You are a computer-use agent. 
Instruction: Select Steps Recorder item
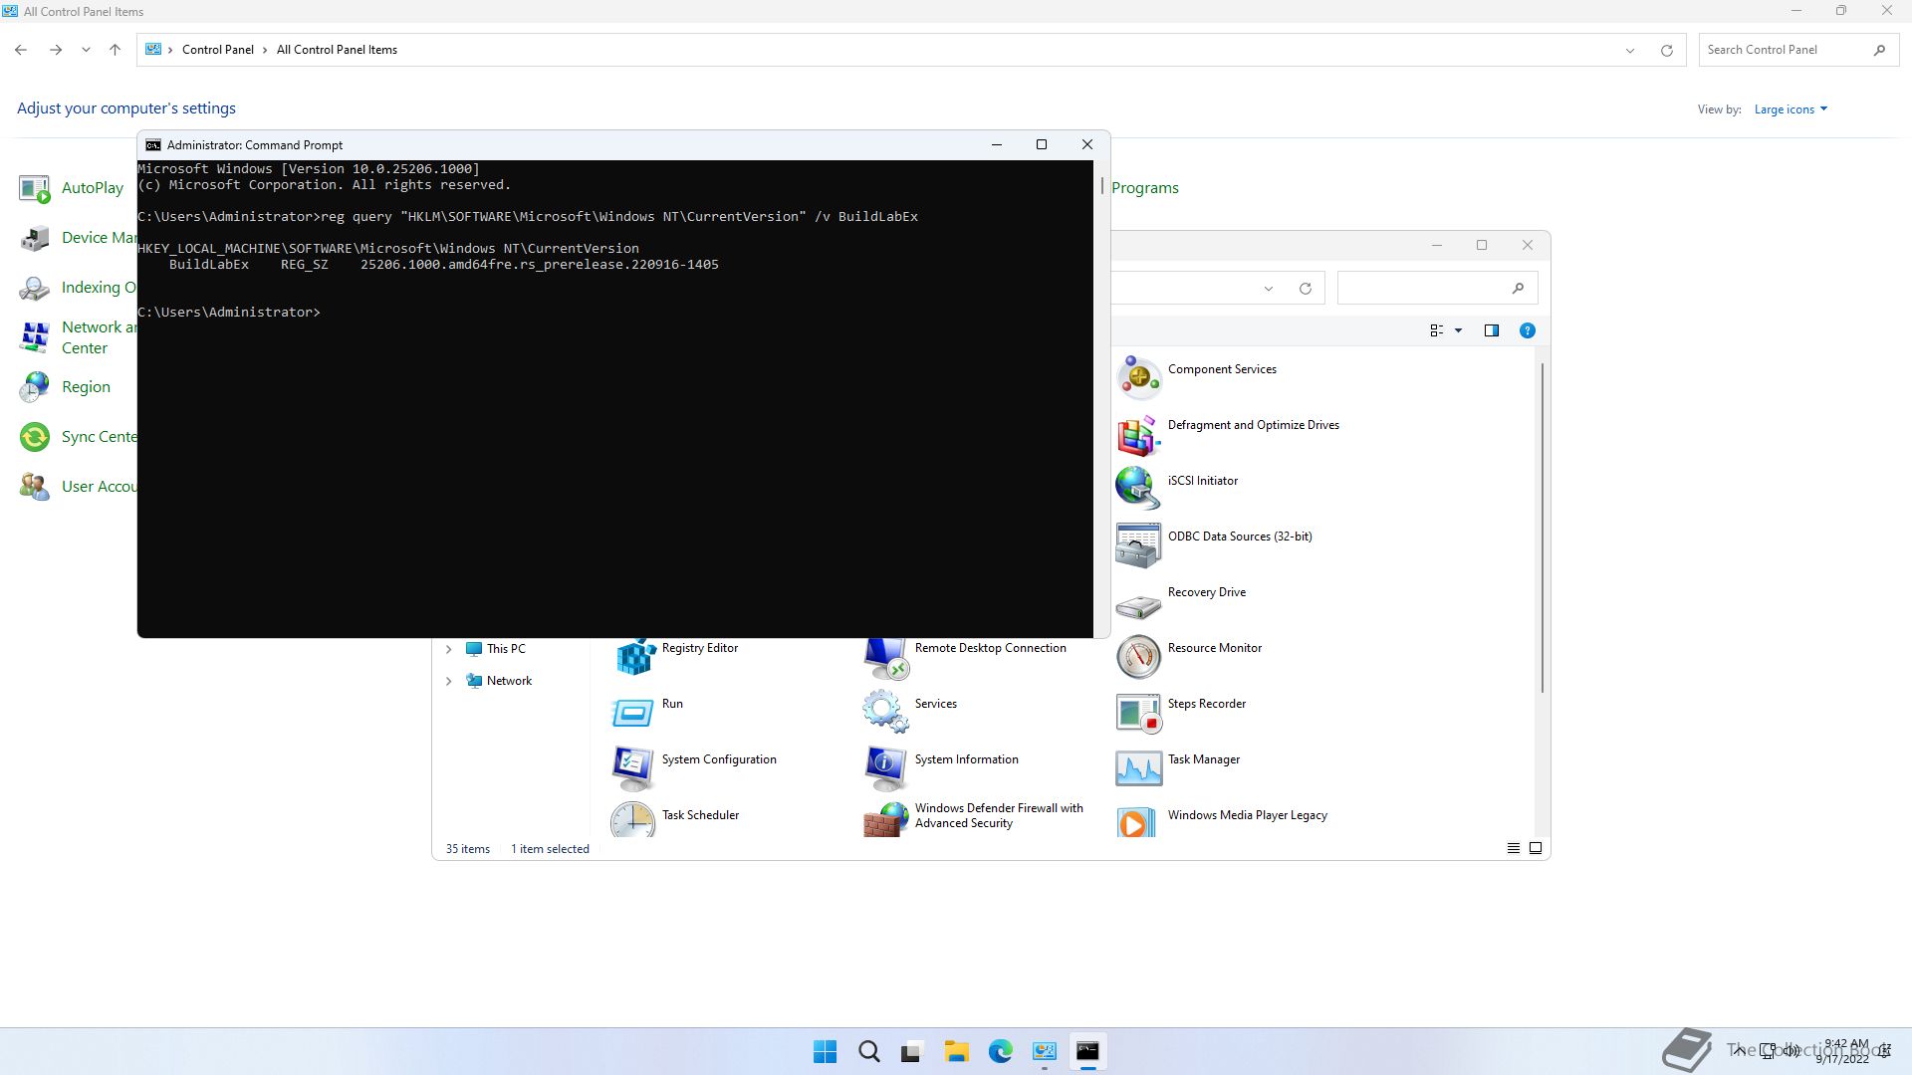tap(1206, 704)
